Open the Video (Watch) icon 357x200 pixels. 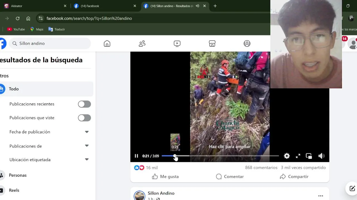(x=177, y=44)
